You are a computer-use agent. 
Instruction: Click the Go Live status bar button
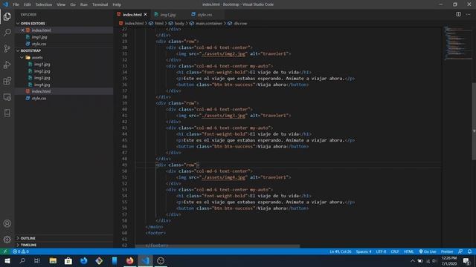click(428, 251)
